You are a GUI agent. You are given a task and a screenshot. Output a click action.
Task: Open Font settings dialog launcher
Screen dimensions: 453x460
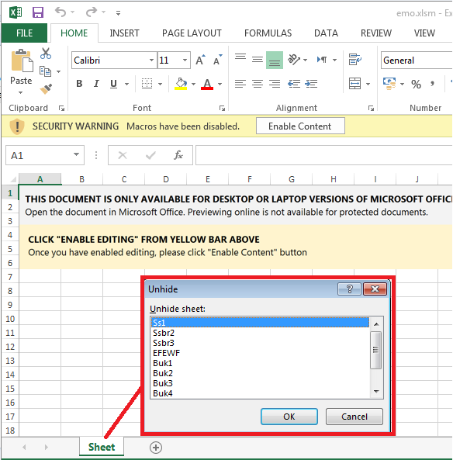click(222, 109)
